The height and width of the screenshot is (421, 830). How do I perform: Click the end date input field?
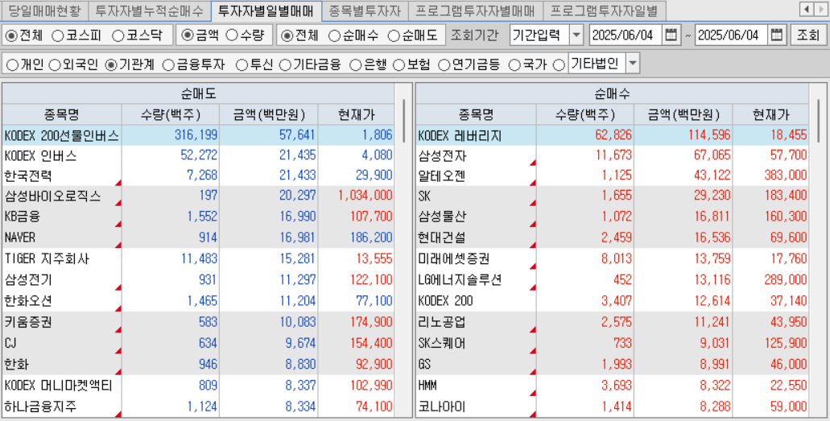pos(732,35)
